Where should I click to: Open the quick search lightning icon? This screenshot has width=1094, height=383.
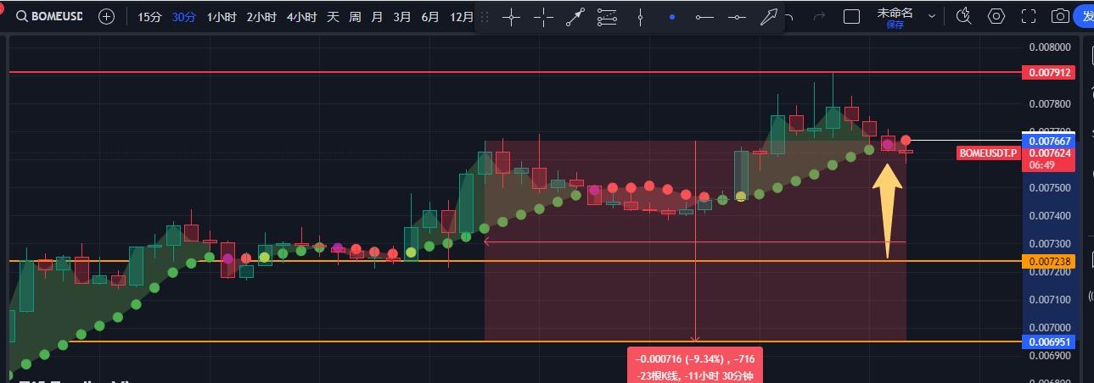point(963,16)
